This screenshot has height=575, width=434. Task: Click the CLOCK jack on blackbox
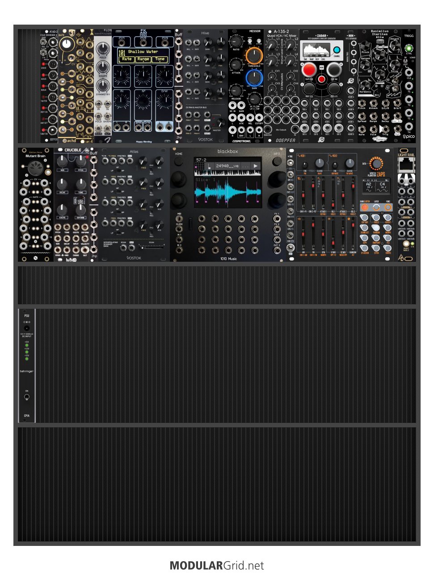[179, 229]
